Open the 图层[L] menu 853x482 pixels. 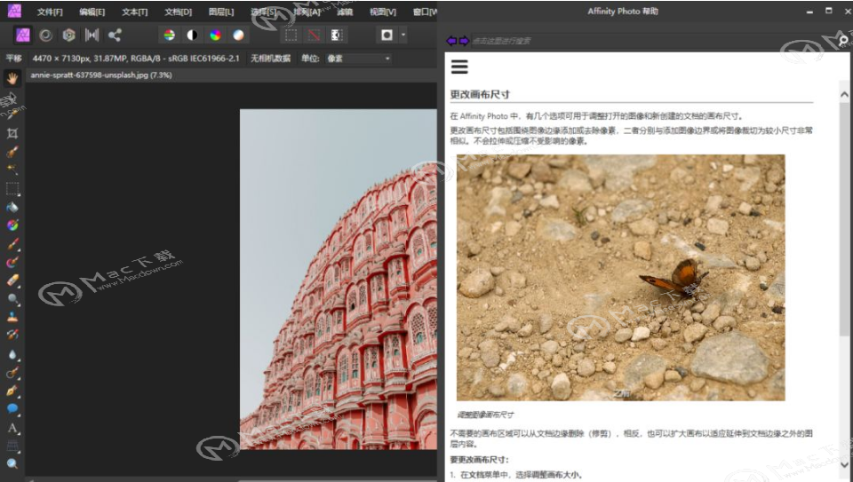[x=221, y=12]
